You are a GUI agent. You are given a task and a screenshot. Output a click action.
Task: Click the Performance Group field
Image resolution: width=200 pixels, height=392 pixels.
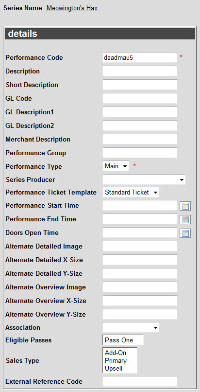[x=140, y=153]
